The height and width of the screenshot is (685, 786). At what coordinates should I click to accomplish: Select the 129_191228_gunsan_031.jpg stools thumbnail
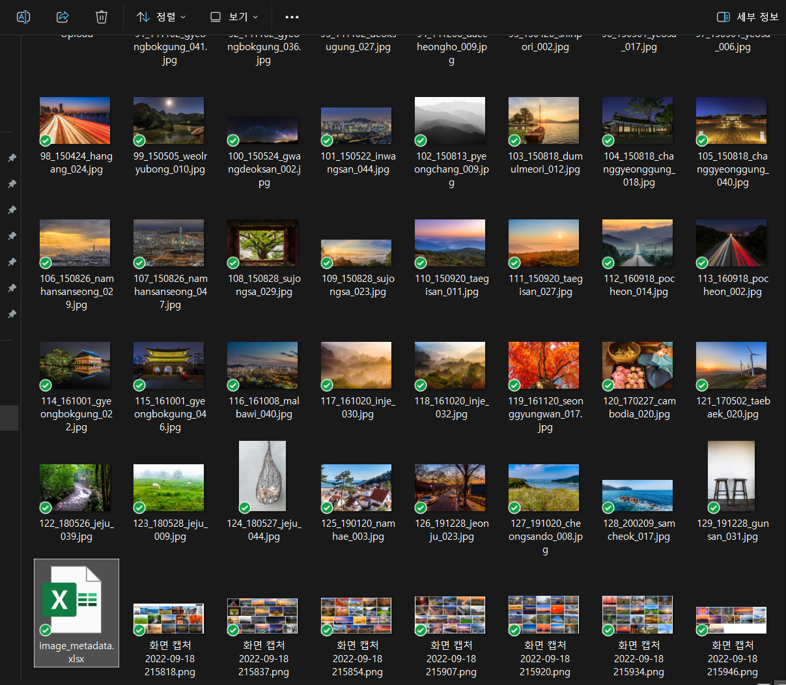731,476
